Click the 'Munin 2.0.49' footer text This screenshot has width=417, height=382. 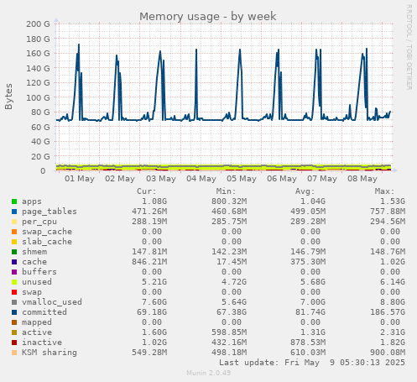point(208,373)
